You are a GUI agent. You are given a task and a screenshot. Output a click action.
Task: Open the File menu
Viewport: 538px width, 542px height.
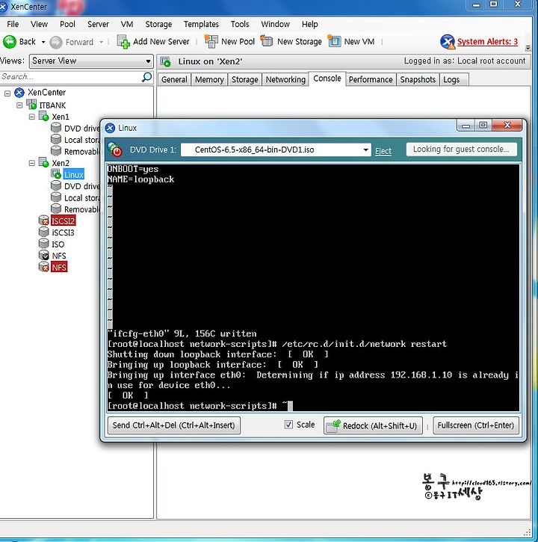pyautogui.click(x=13, y=24)
